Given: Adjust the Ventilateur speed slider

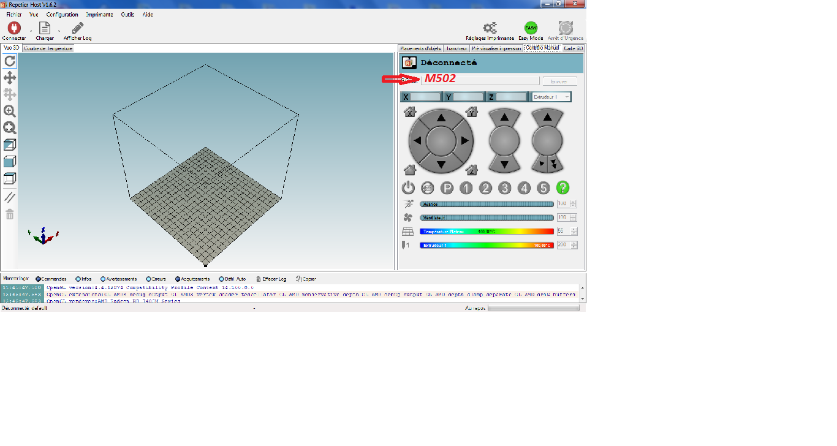Looking at the screenshot, I should pyautogui.click(x=487, y=217).
